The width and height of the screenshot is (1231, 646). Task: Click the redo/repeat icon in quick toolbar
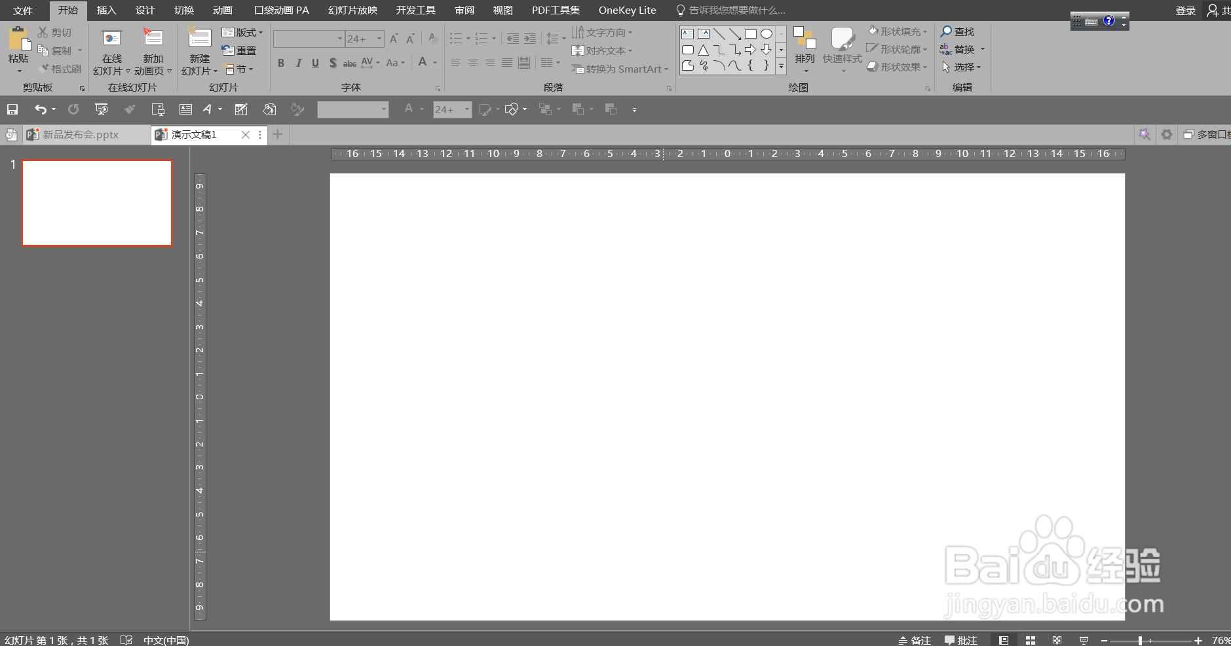73,109
